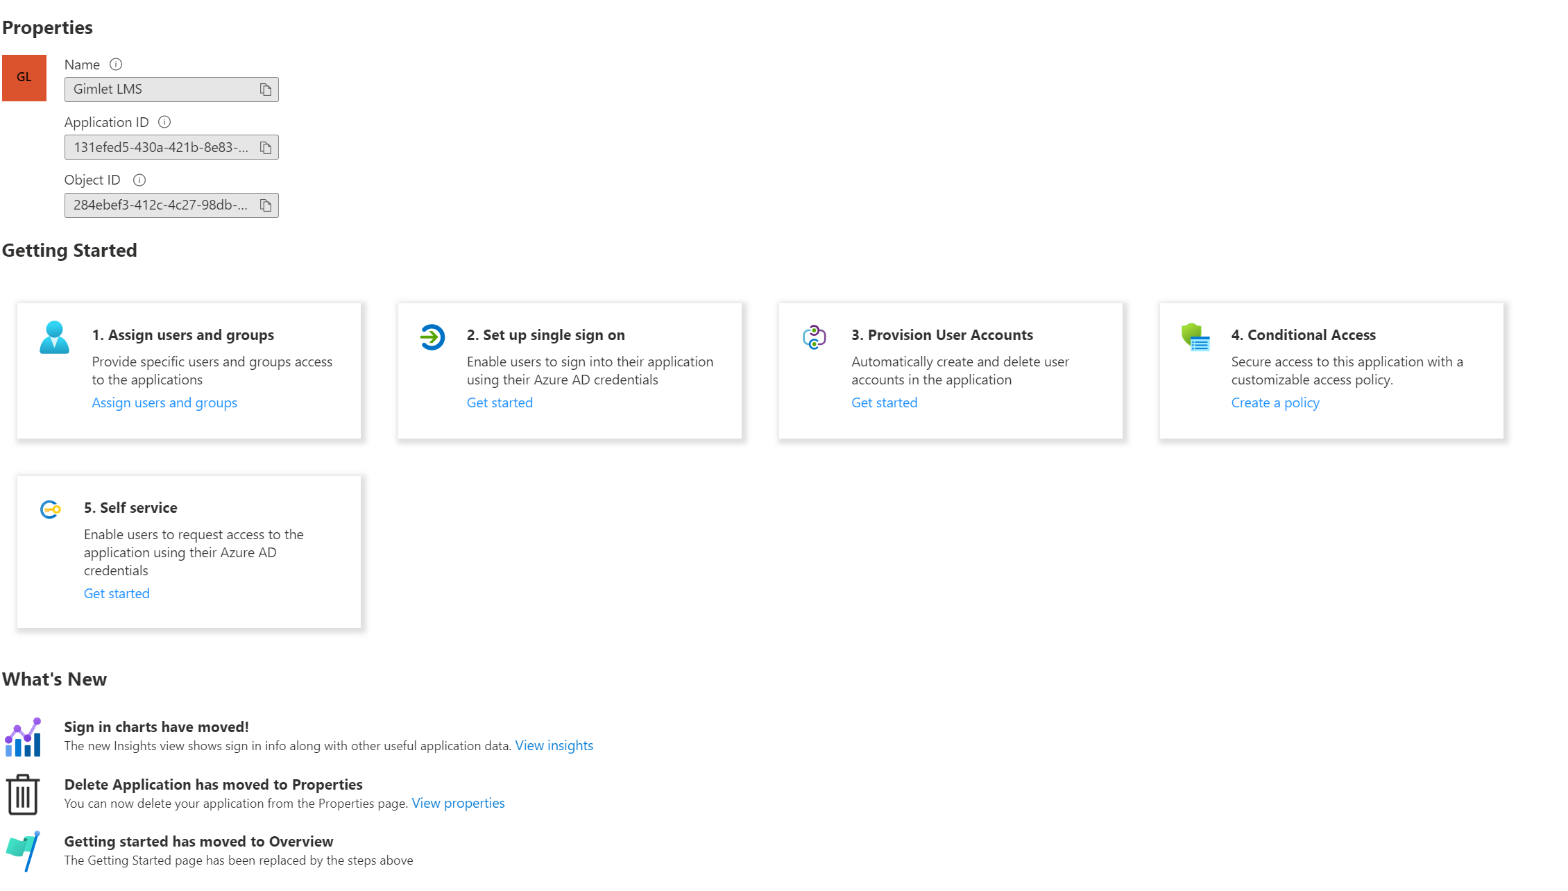Click the Self service key icon
The image size is (1568, 891).
coord(51,509)
